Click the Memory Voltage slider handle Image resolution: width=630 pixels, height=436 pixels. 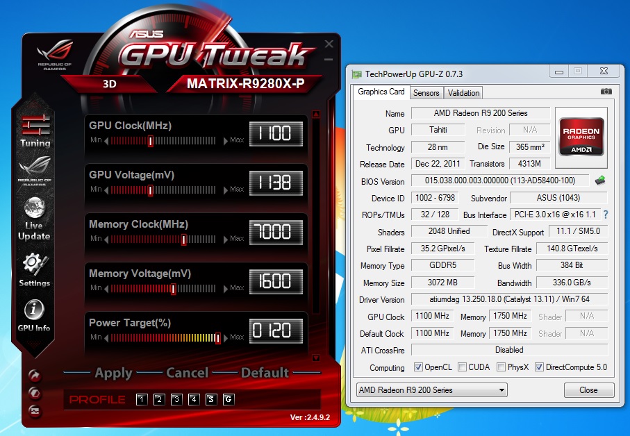tap(173, 289)
